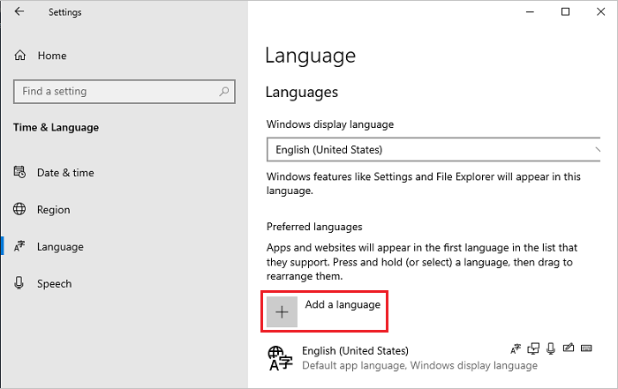This screenshot has width=618, height=389.
Task: Open the Speech settings page
Action: coord(54,284)
